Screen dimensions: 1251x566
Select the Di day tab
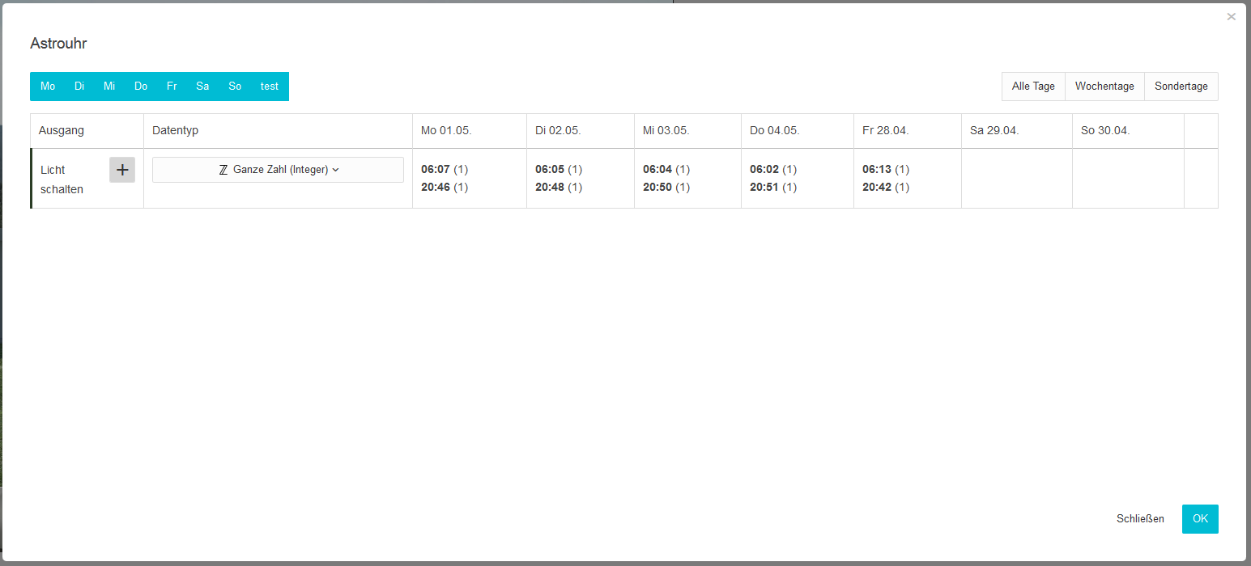(x=79, y=87)
